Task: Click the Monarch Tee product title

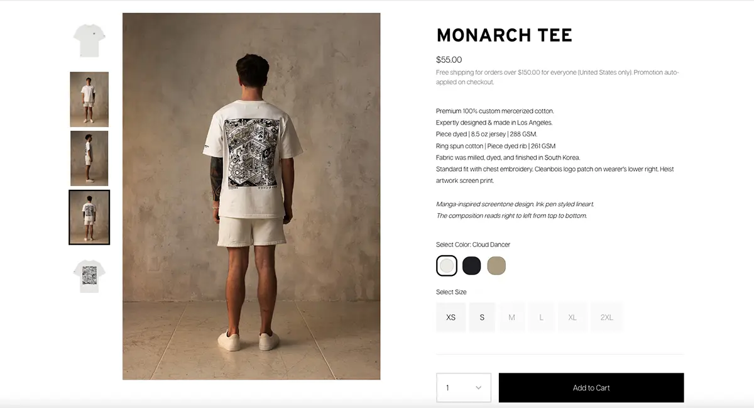Action: pyautogui.click(x=504, y=35)
